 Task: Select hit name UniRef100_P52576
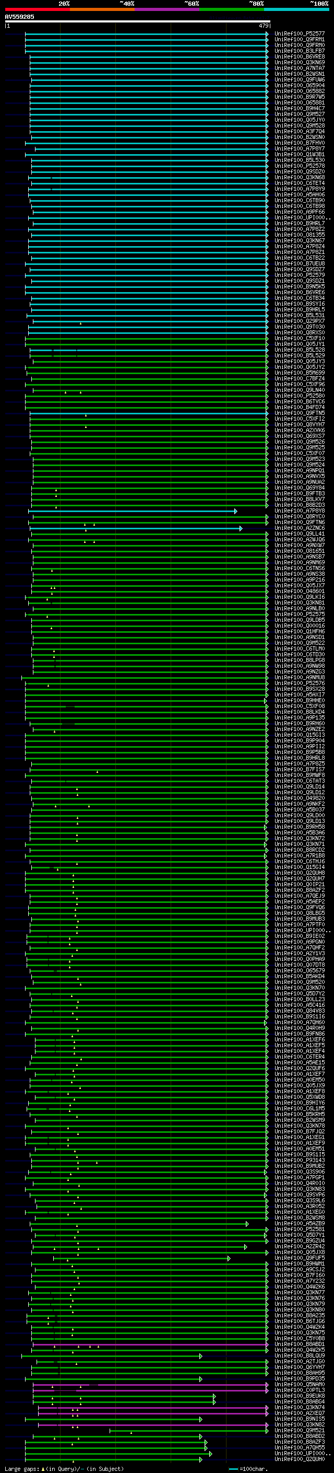pos(300,683)
